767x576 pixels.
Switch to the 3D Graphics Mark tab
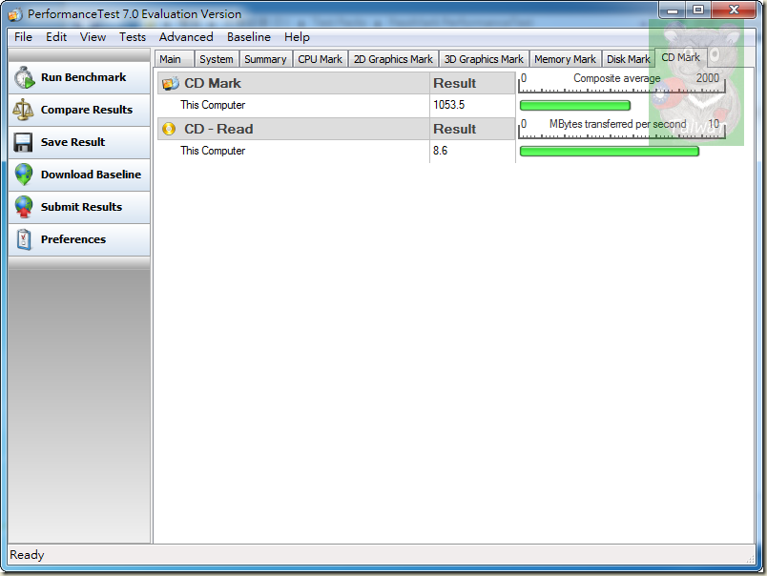click(x=484, y=59)
